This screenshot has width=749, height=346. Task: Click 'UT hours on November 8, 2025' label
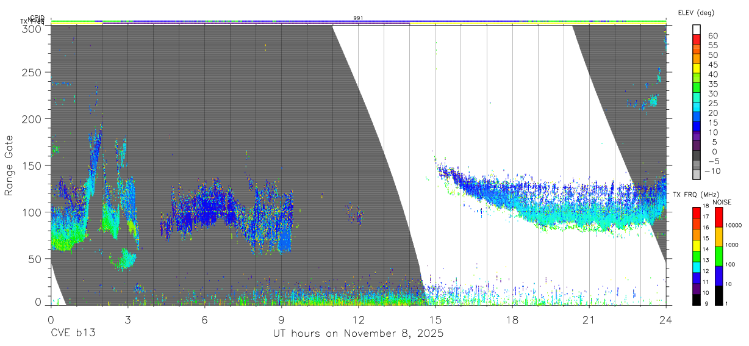358,334
